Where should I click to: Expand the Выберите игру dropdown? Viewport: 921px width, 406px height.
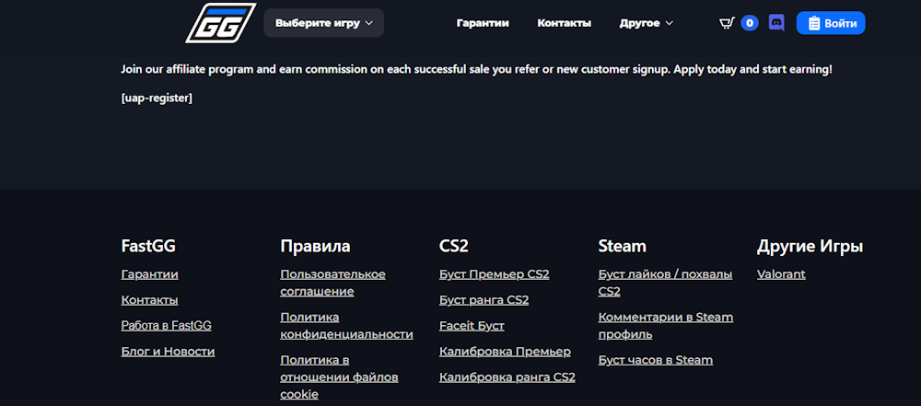(323, 23)
